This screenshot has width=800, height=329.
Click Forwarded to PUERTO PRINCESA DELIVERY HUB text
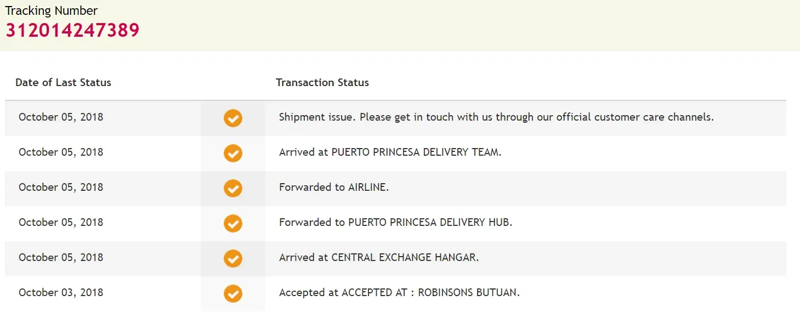pyautogui.click(x=395, y=222)
